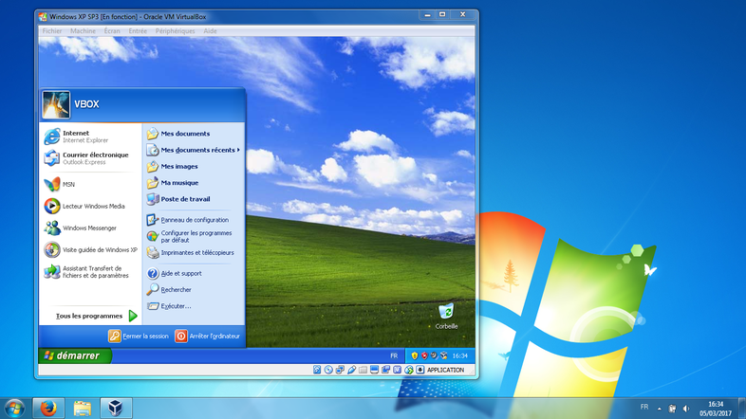The height and width of the screenshot is (419, 746).
Task: Click the Windows 7 Start orb
Action: (14, 409)
